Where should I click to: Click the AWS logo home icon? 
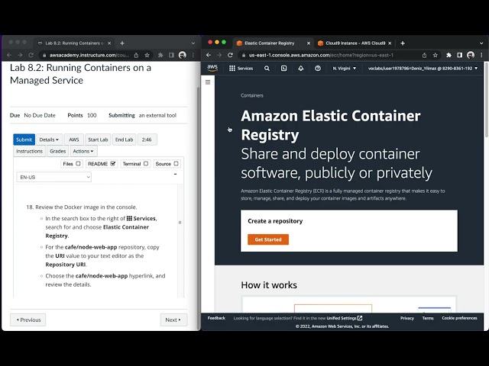pos(212,68)
